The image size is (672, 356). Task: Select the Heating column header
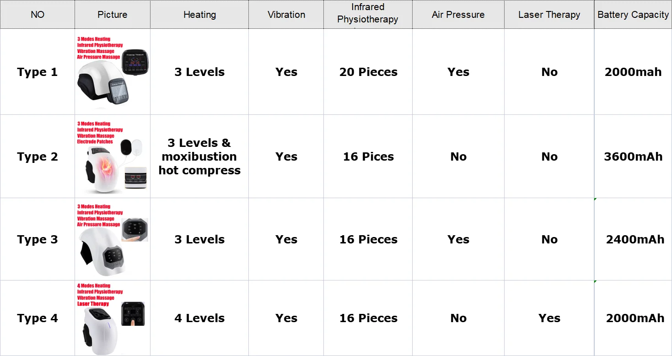(x=199, y=15)
